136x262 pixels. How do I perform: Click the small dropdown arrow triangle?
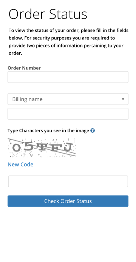click(x=123, y=99)
